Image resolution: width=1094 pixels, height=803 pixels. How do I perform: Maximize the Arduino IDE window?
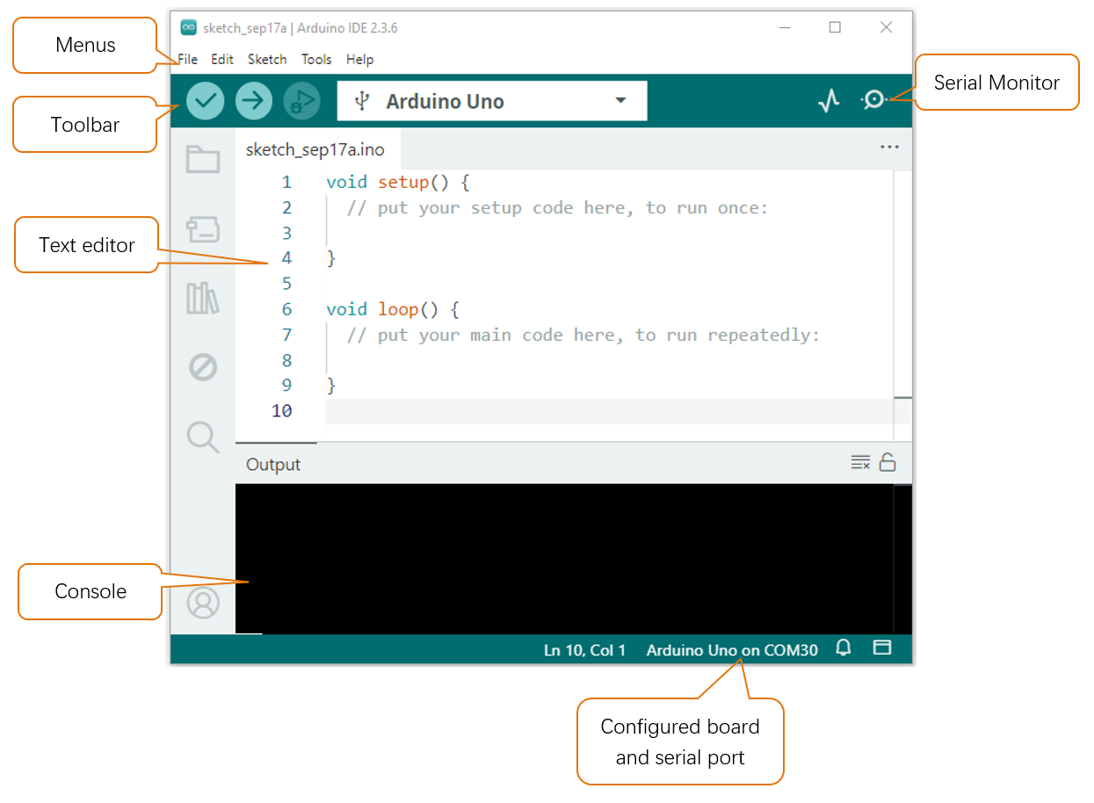pos(835,27)
